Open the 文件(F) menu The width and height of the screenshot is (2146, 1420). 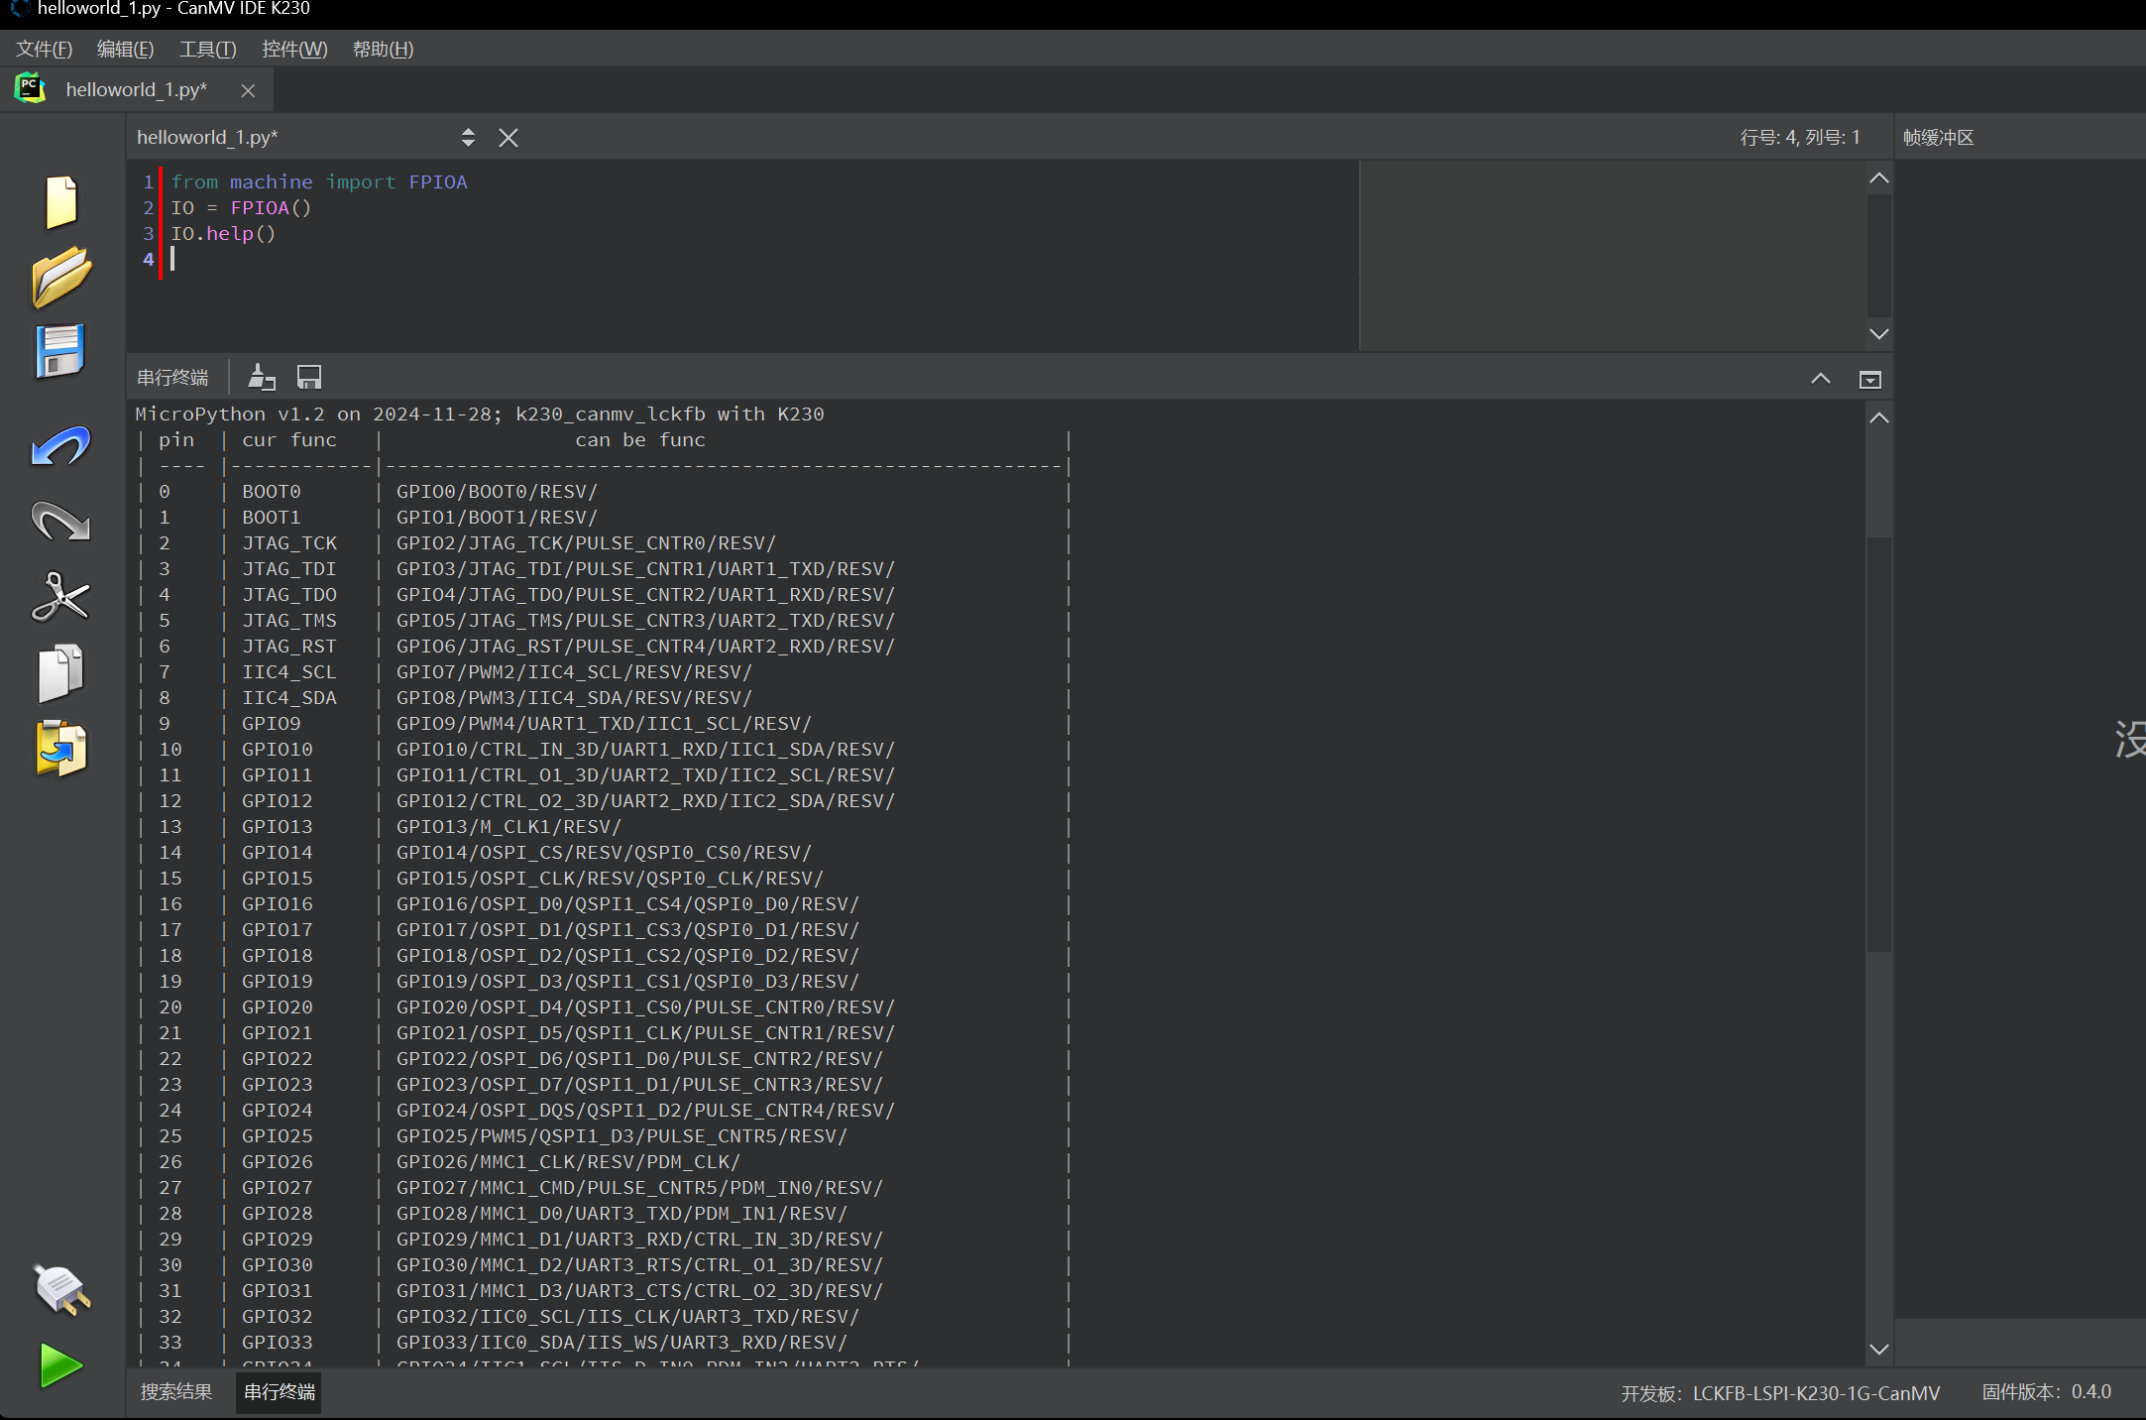tap(45, 49)
